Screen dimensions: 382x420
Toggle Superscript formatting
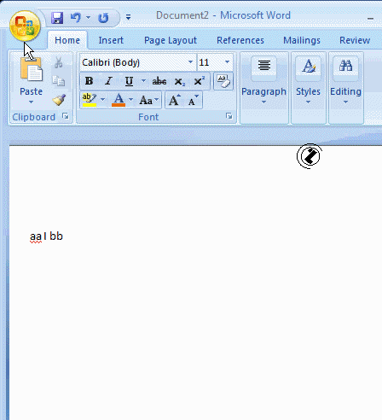tap(199, 81)
